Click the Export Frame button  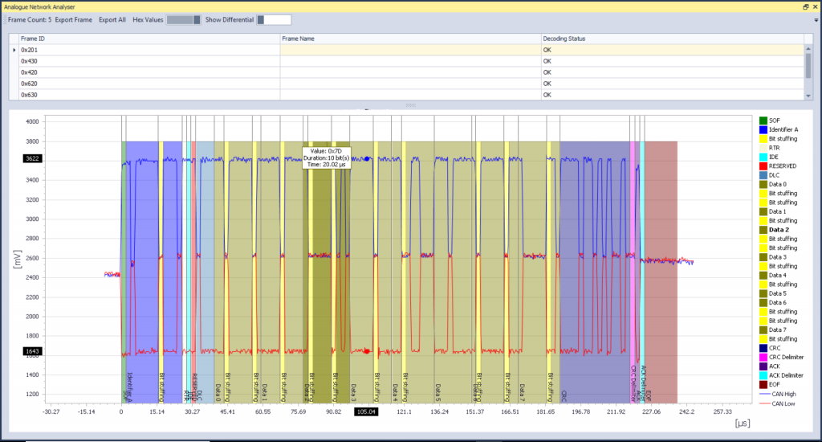[73, 19]
